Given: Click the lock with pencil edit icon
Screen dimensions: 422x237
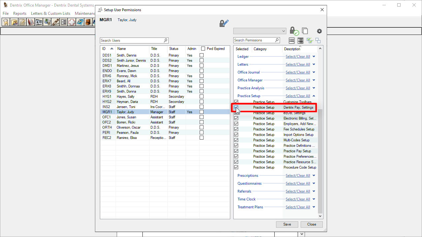Looking at the screenshot, I should coord(224,23).
